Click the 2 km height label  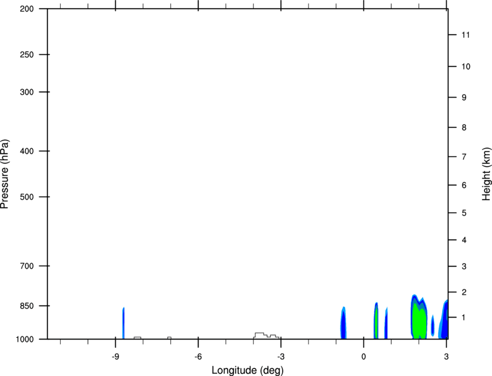click(464, 292)
